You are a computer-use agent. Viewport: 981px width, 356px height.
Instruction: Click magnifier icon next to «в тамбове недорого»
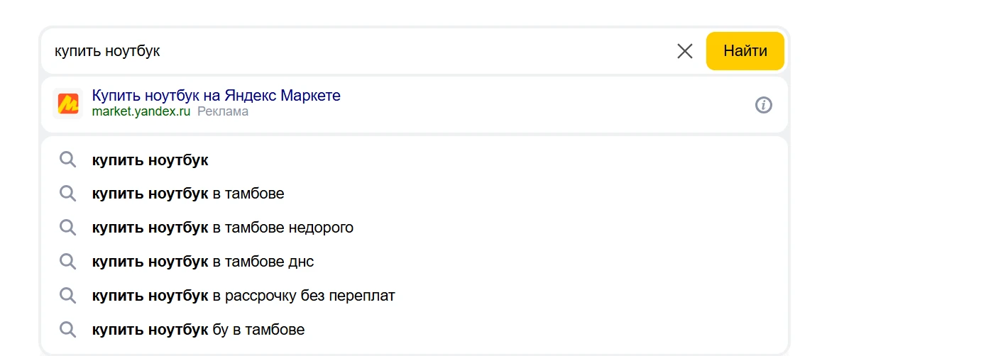tap(67, 228)
